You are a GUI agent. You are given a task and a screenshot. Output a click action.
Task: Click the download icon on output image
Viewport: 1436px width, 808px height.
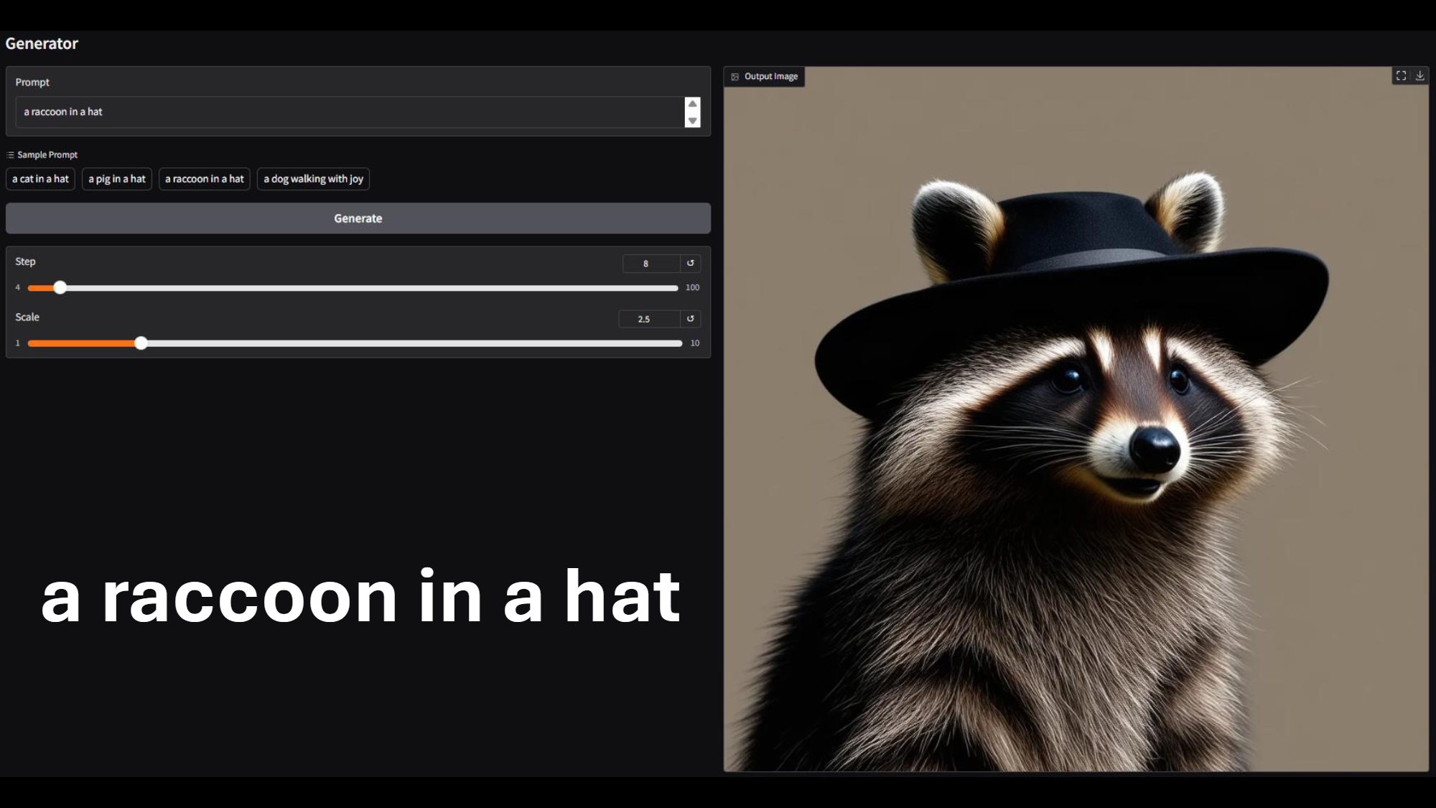(1419, 75)
